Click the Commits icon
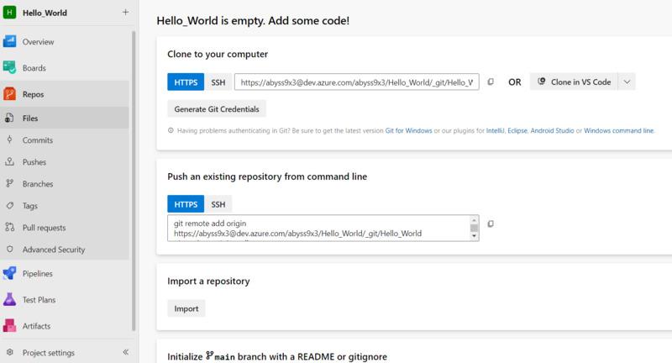 tap(9, 139)
